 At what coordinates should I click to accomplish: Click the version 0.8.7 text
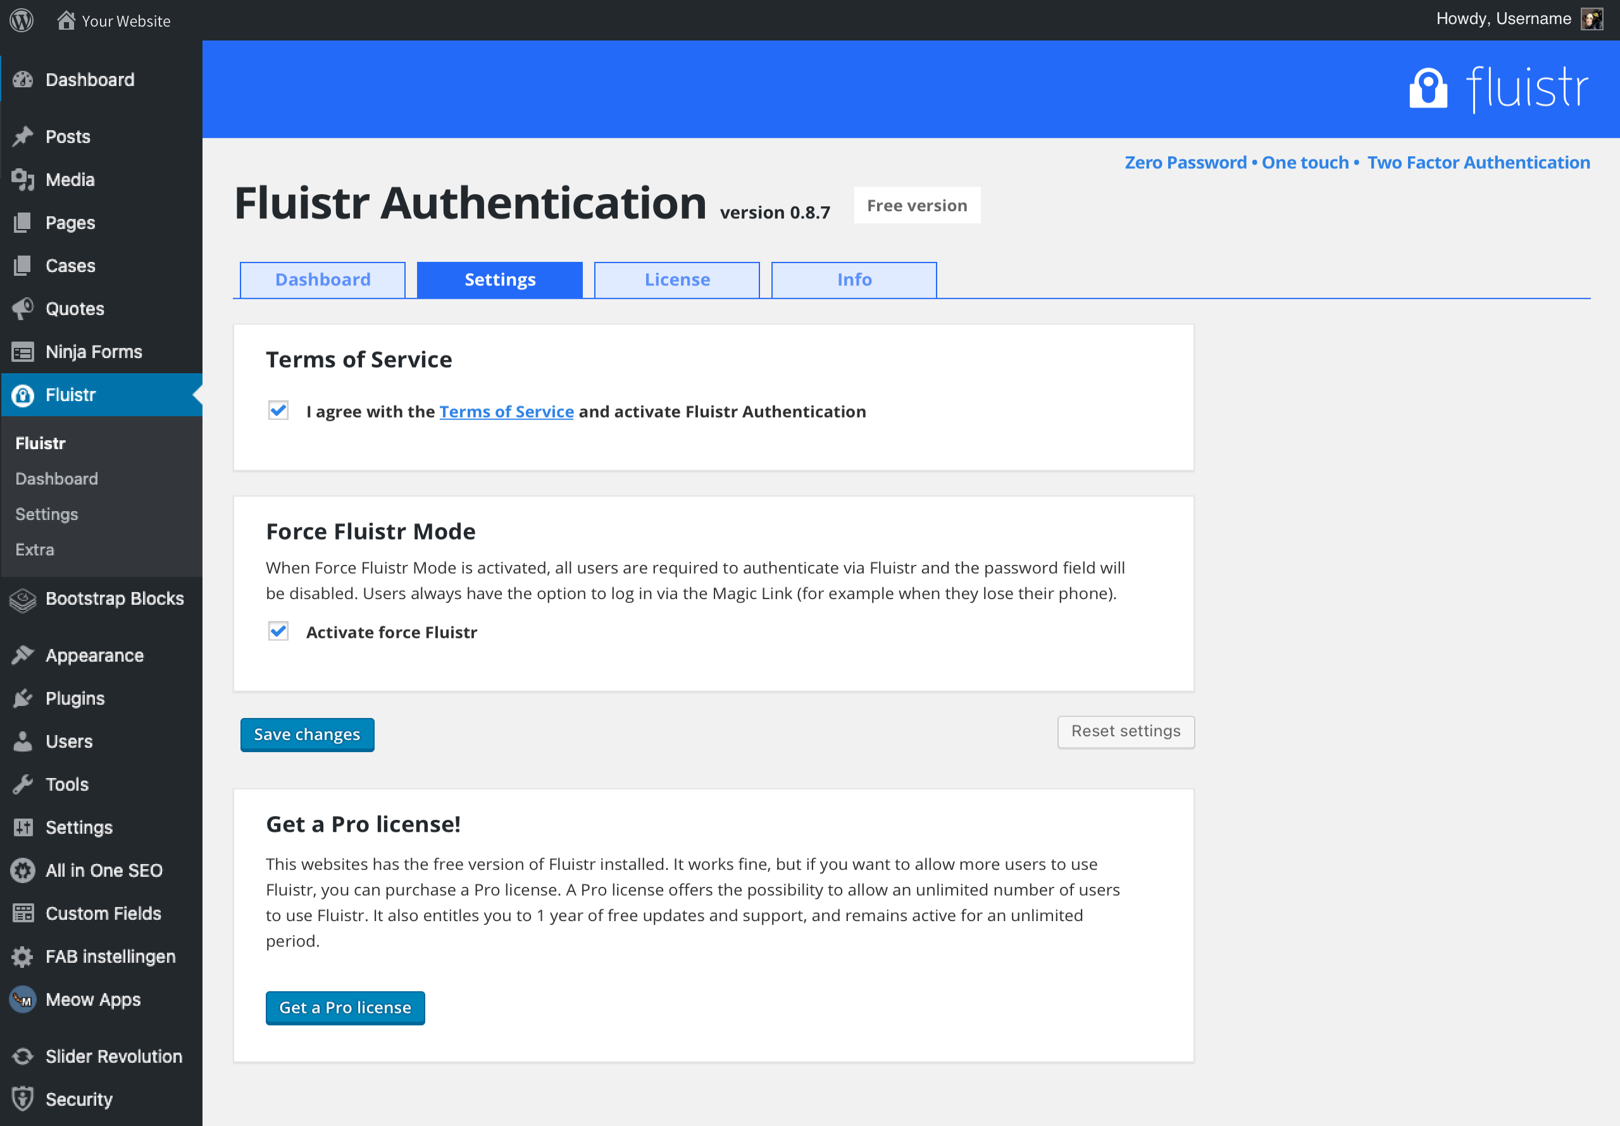point(775,213)
